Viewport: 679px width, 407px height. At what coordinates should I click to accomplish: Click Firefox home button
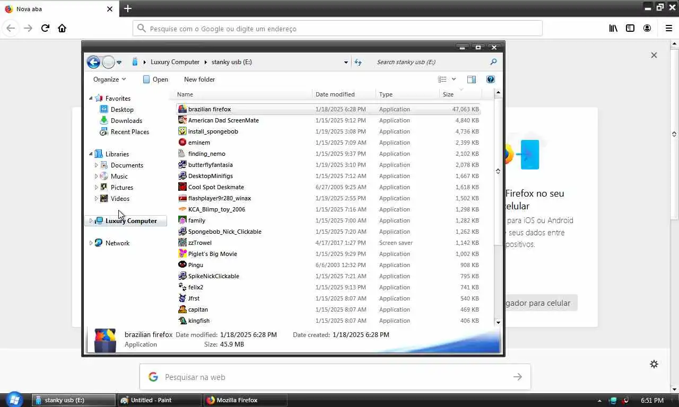[62, 29]
